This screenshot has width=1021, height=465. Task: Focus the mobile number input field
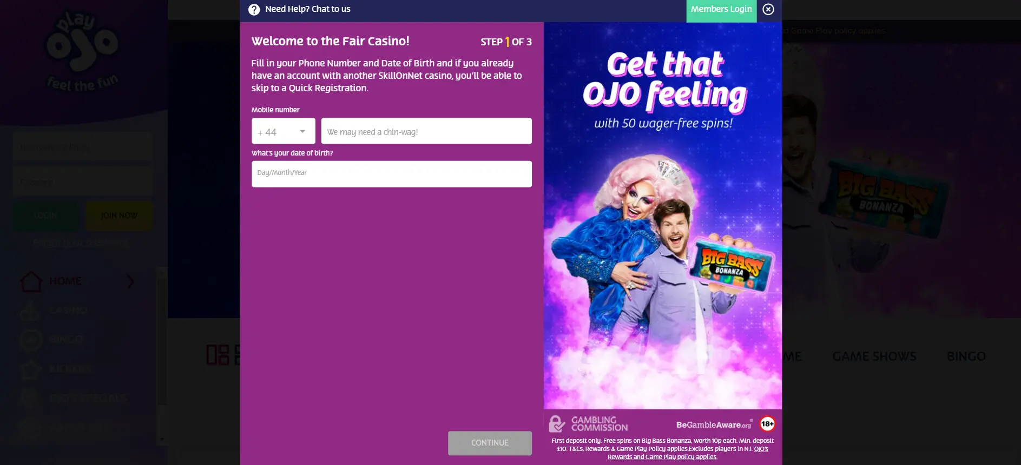click(x=426, y=131)
